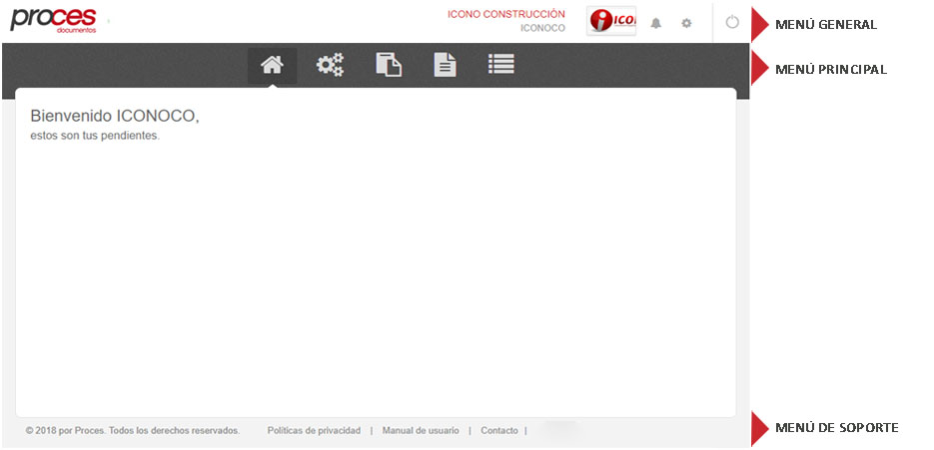Click the ICONOCO username under company name
The image size is (934, 450).
click(542, 28)
